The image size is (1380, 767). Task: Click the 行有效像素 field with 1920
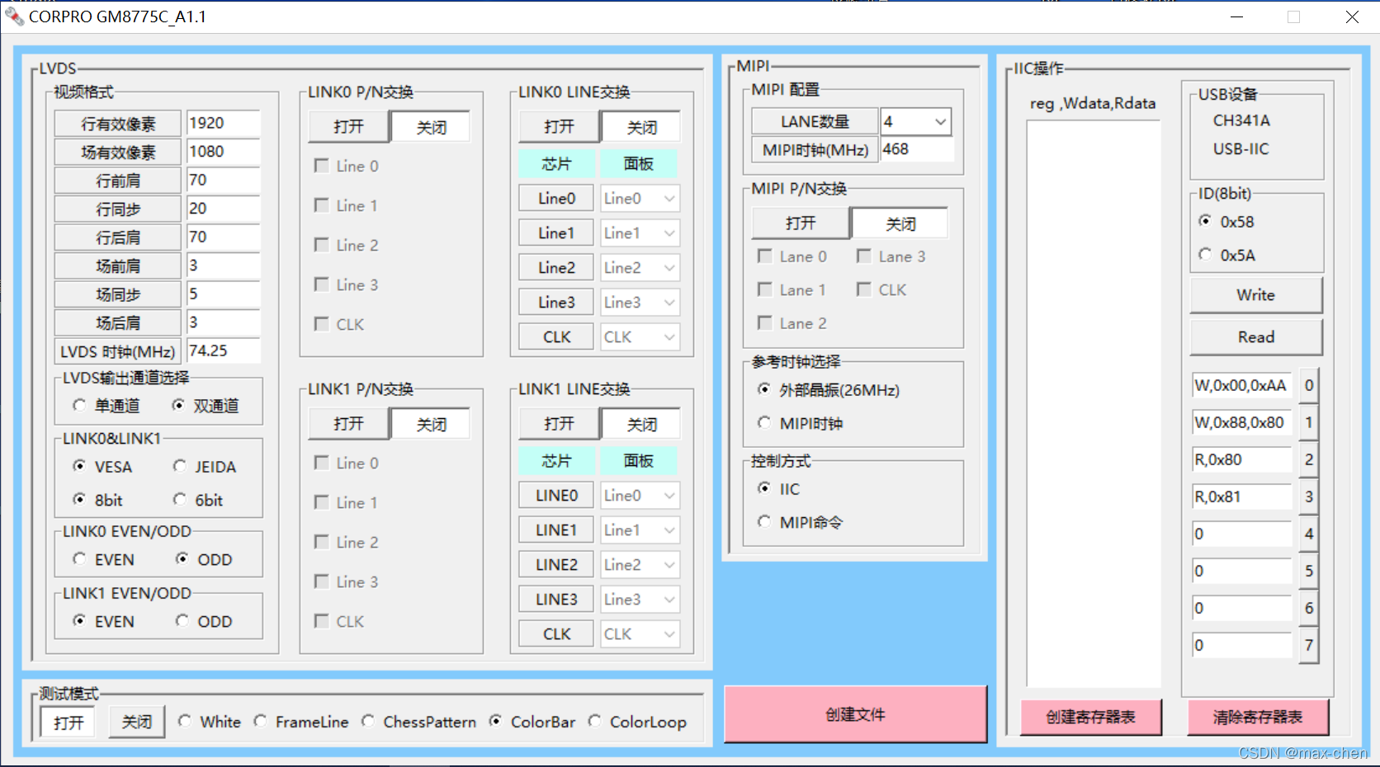click(x=223, y=123)
